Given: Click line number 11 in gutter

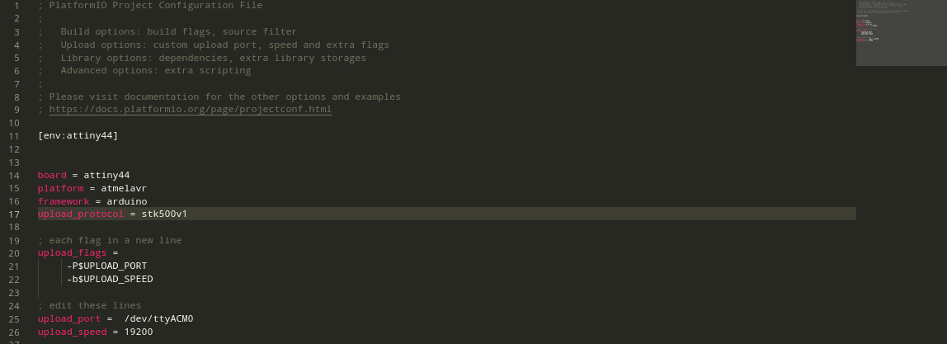Looking at the screenshot, I should coord(15,136).
